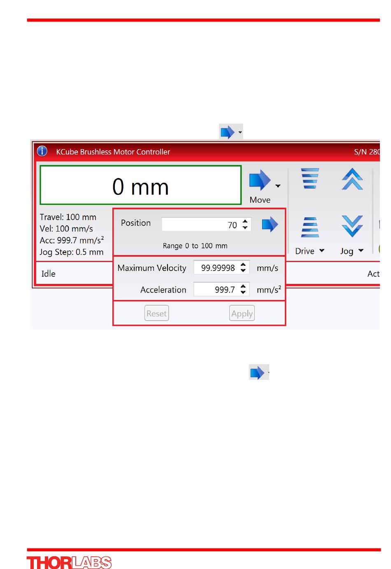
Task: Increase Acceleration with the up stepper arrow
Action: click(243, 286)
